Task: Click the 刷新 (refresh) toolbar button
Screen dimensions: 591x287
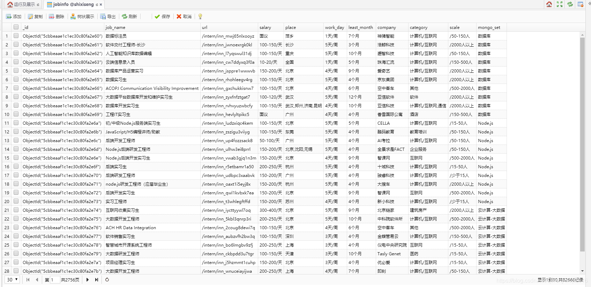Action: click(x=129, y=16)
